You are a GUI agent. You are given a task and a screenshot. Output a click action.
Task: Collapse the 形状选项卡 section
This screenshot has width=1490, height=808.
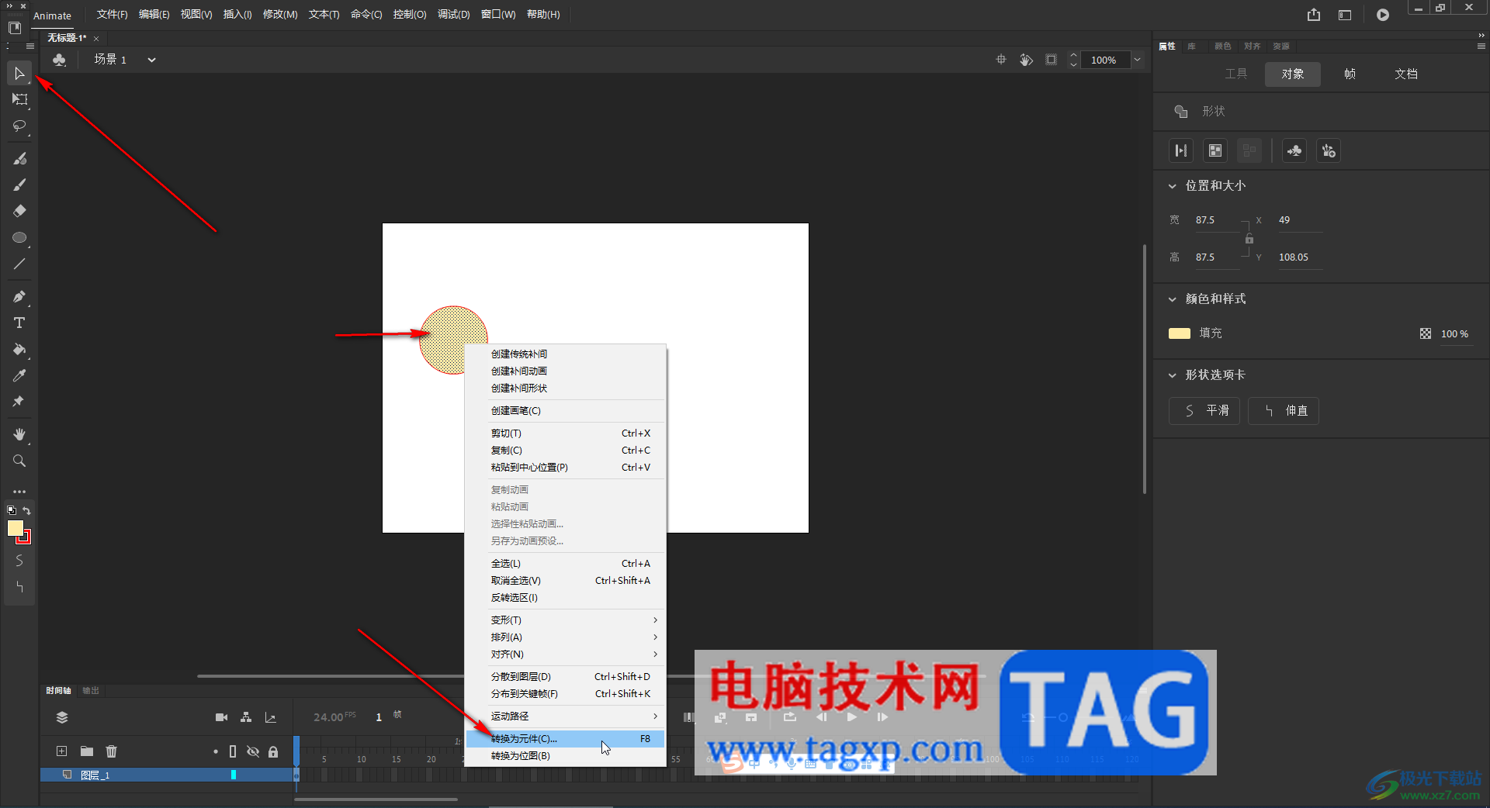(x=1173, y=375)
